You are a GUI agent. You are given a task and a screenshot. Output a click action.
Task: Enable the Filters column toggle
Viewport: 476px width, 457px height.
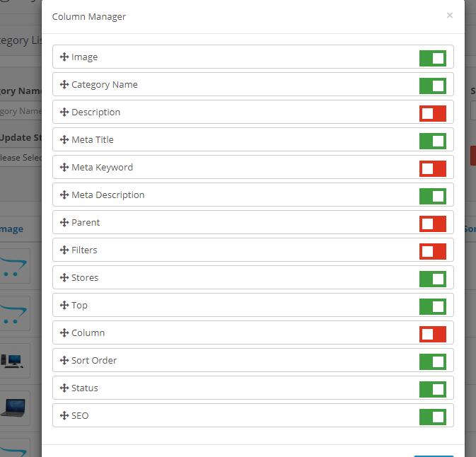tap(432, 251)
